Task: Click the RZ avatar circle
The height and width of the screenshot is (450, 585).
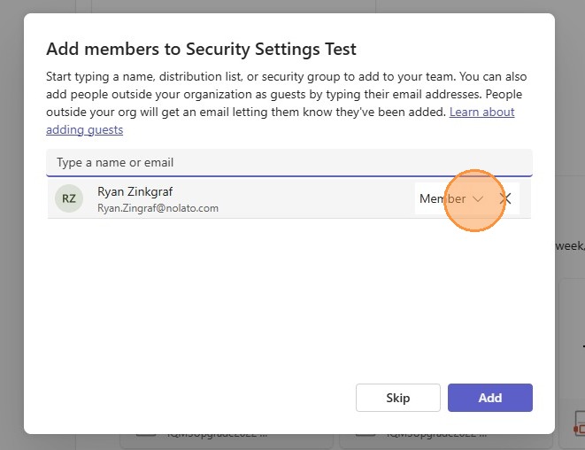Action: pyautogui.click(x=68, y=198)
